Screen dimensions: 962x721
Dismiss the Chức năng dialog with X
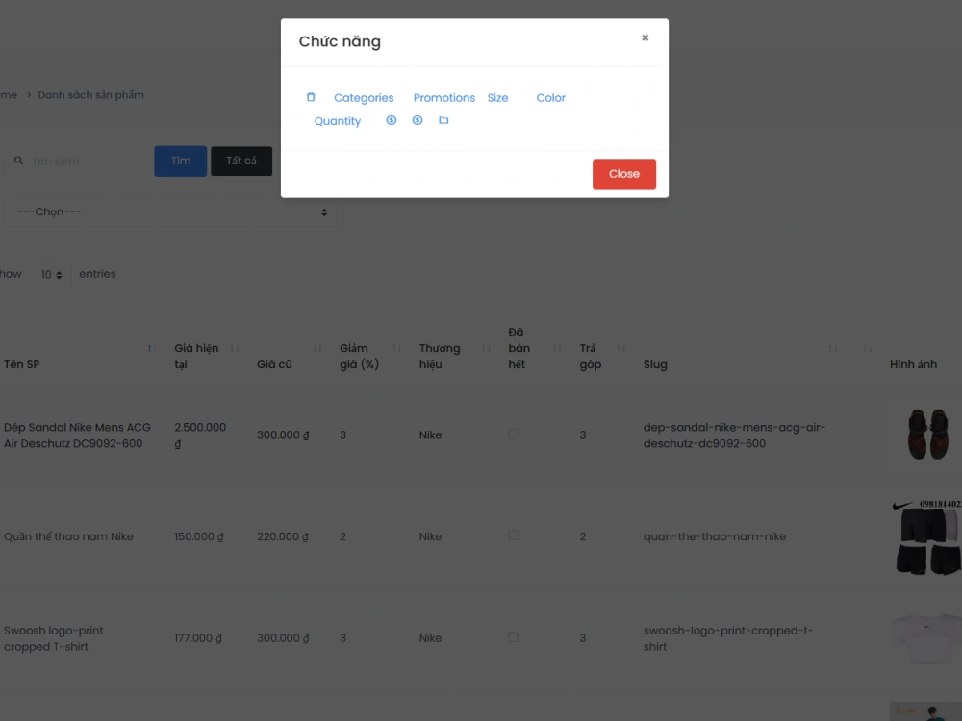[x=645, y=38]
